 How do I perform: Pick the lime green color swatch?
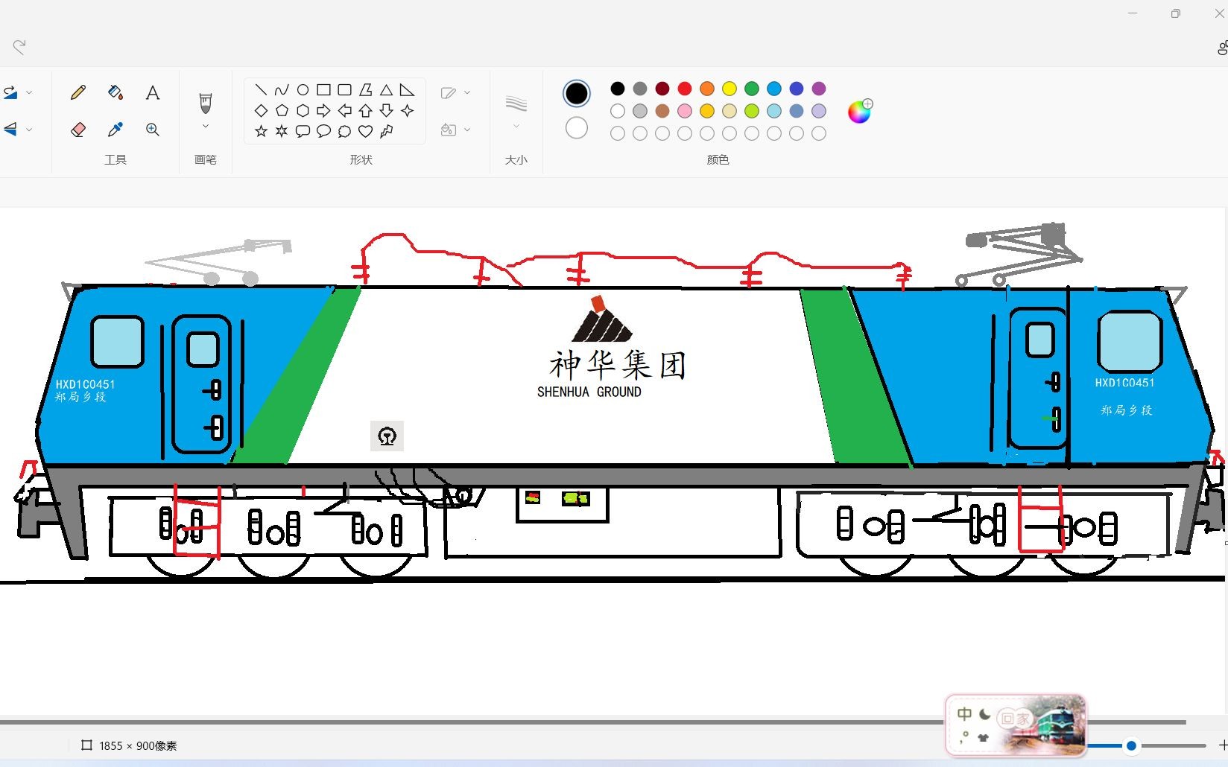click(752, 111)
